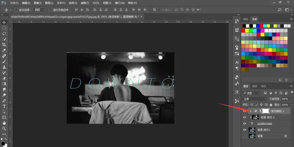The image size is (294, 147).
Task: Hide the 渐变映射 1 layer
Action: (x=244, y=111)
